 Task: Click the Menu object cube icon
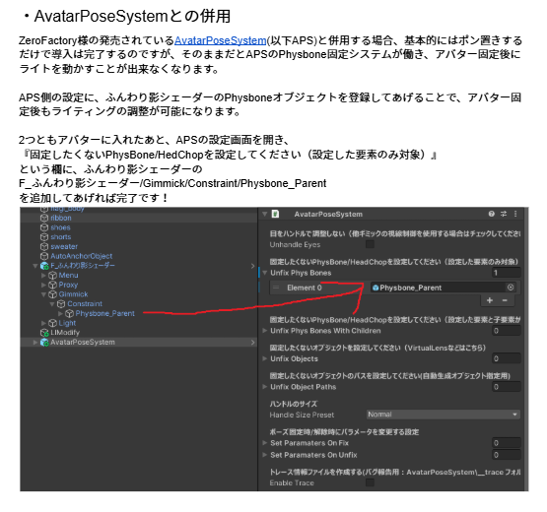52,276
